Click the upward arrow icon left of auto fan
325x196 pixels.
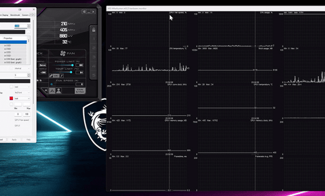pos(46,91)
